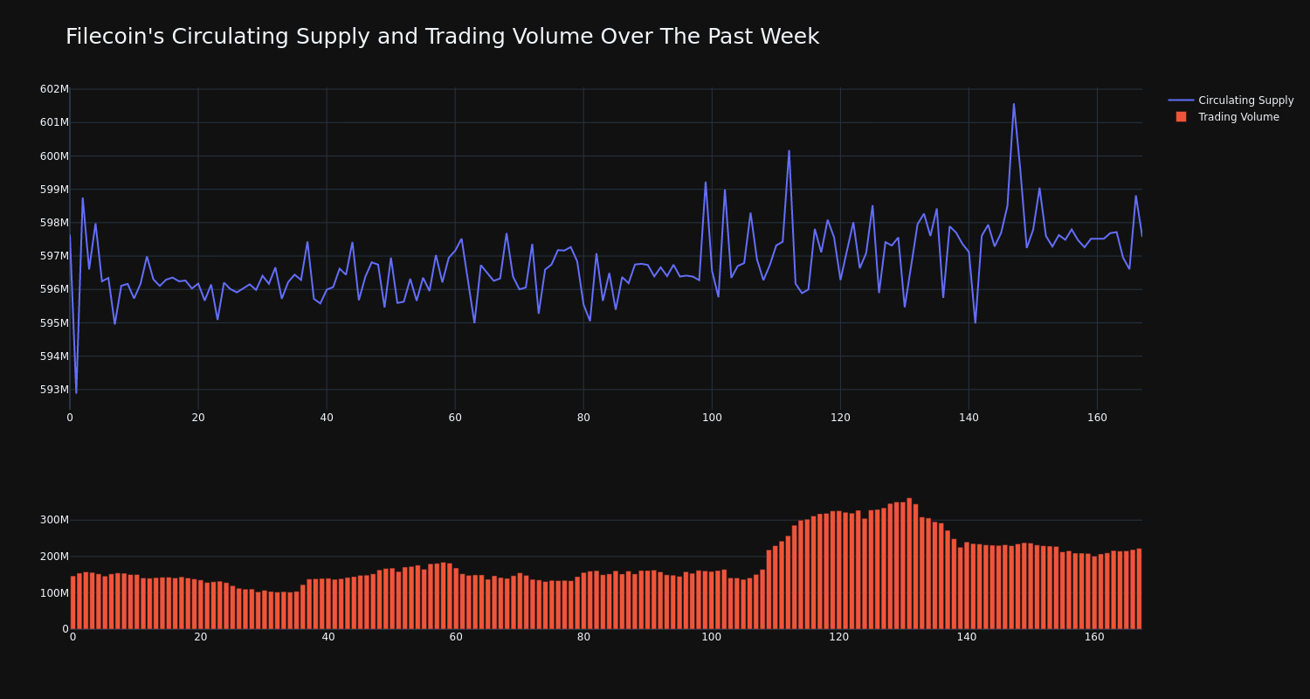Click the 602M y-axis label
Image resolution: width=1310 pixels, height=699 pixels.
coord(53,89)
